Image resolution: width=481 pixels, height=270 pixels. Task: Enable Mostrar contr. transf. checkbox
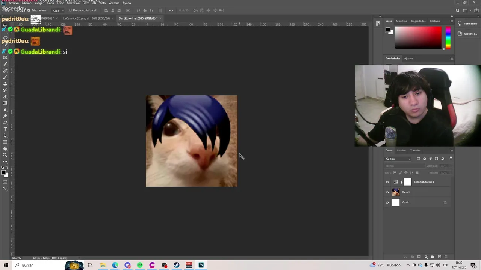(70, 10)
